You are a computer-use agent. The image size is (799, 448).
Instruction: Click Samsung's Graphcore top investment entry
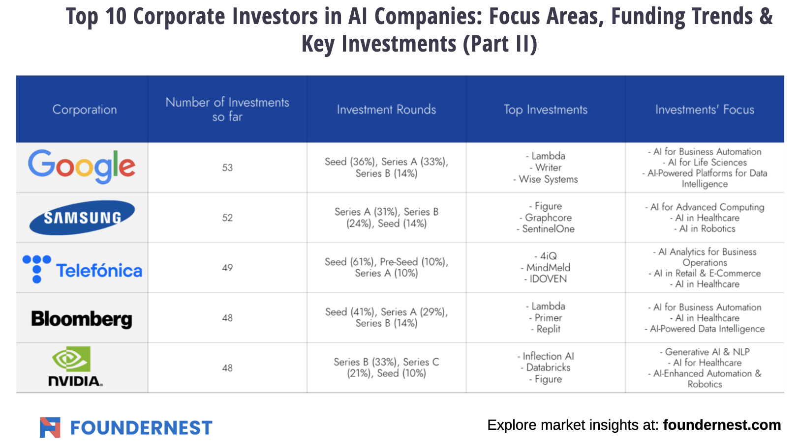[x=548, y=218]
